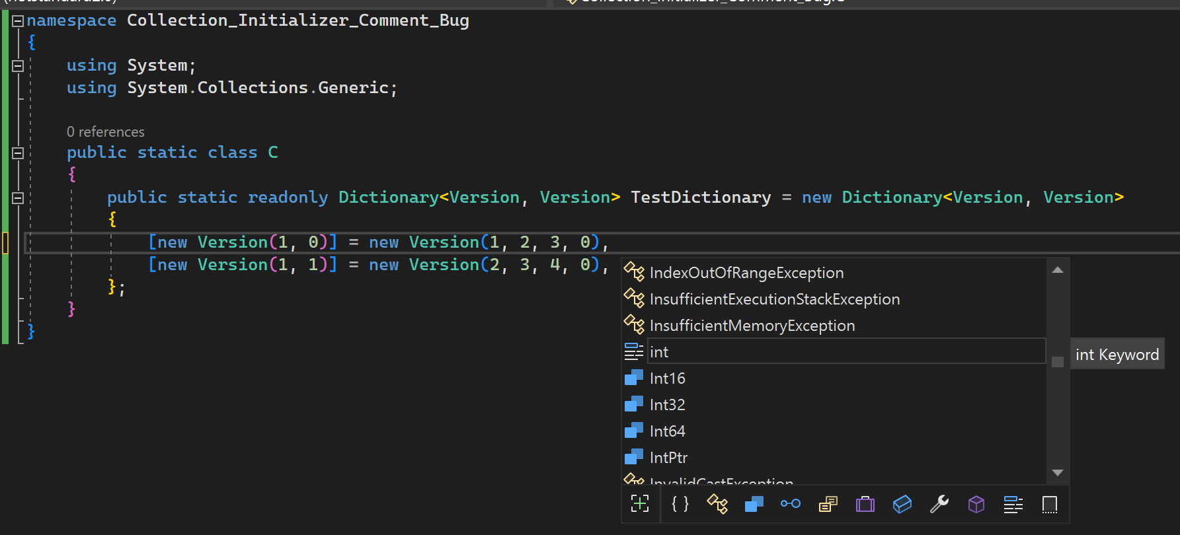1180x535 pixels.
Task: Filter completions by delegates purple briefcase icon
Action: 865,504
